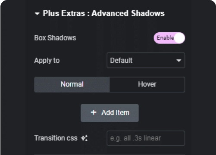
Task: Click the Add Item text label
Action: 115,112
